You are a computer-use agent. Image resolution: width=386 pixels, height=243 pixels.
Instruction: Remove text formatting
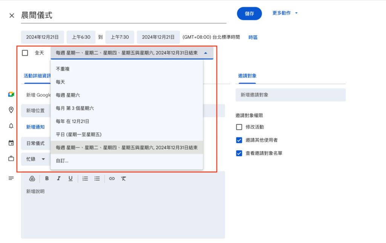(123, 179)
